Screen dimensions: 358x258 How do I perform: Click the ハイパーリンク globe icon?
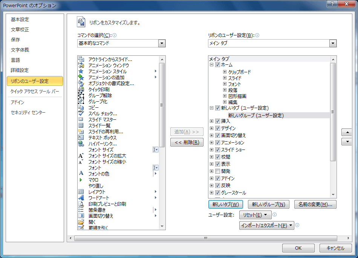pos(81,144)
